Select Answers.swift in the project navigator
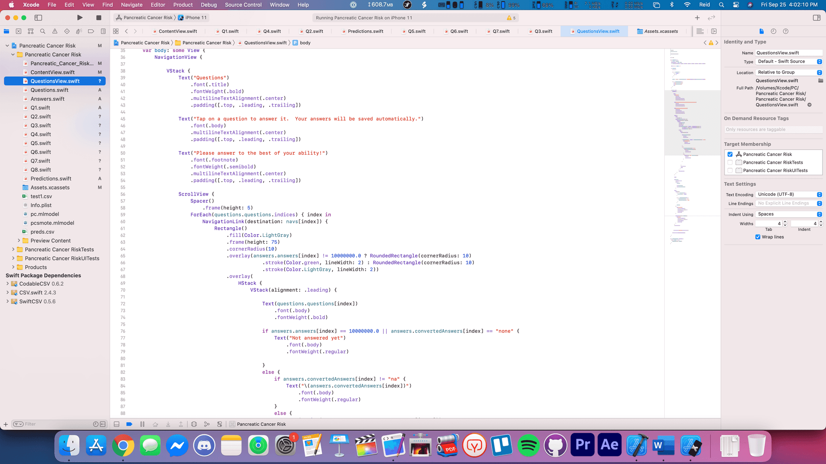The height and width of the screenshot is (464, 826). click(47, 99)
